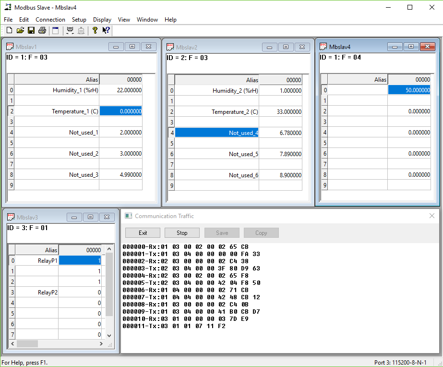This screenshot has width=443, height=367.
Task: Open the Display menu
Action: [x=102, y=20]
